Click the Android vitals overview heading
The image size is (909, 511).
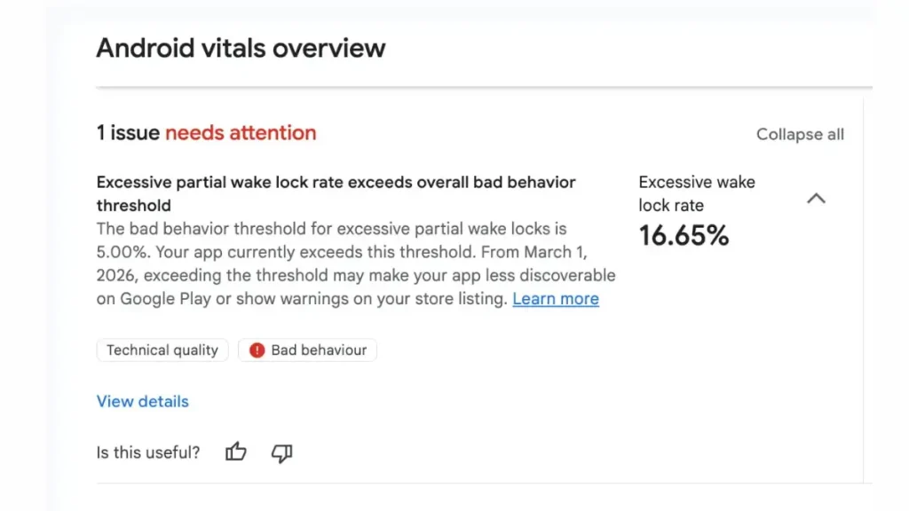pyautogui.click(x=241, y=48)
